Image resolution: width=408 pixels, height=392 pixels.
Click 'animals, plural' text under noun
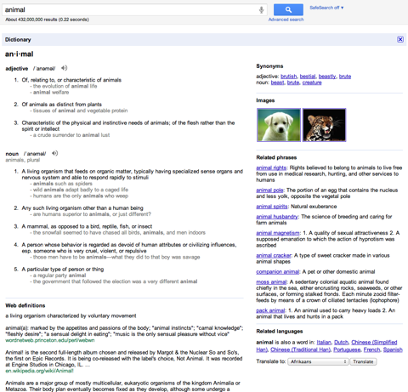click(x=23, y=160)
